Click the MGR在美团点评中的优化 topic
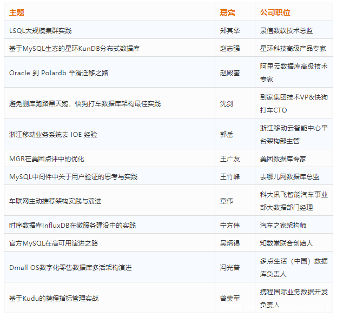 click(47, 159)
